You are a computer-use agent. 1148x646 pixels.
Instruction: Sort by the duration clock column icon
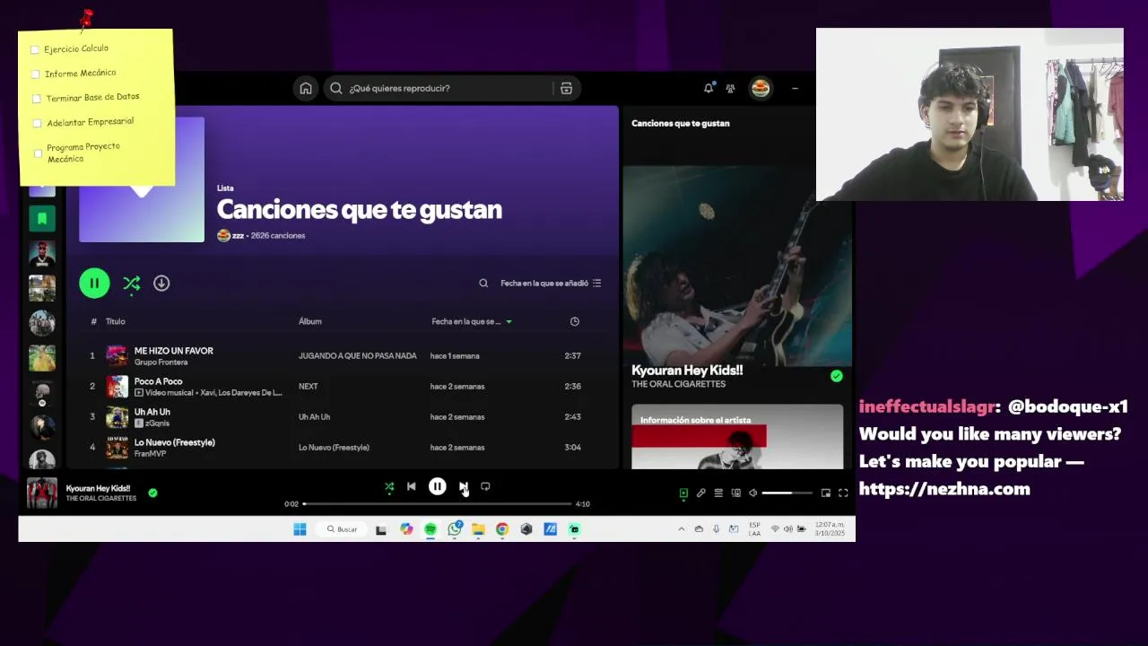point(575,321)
